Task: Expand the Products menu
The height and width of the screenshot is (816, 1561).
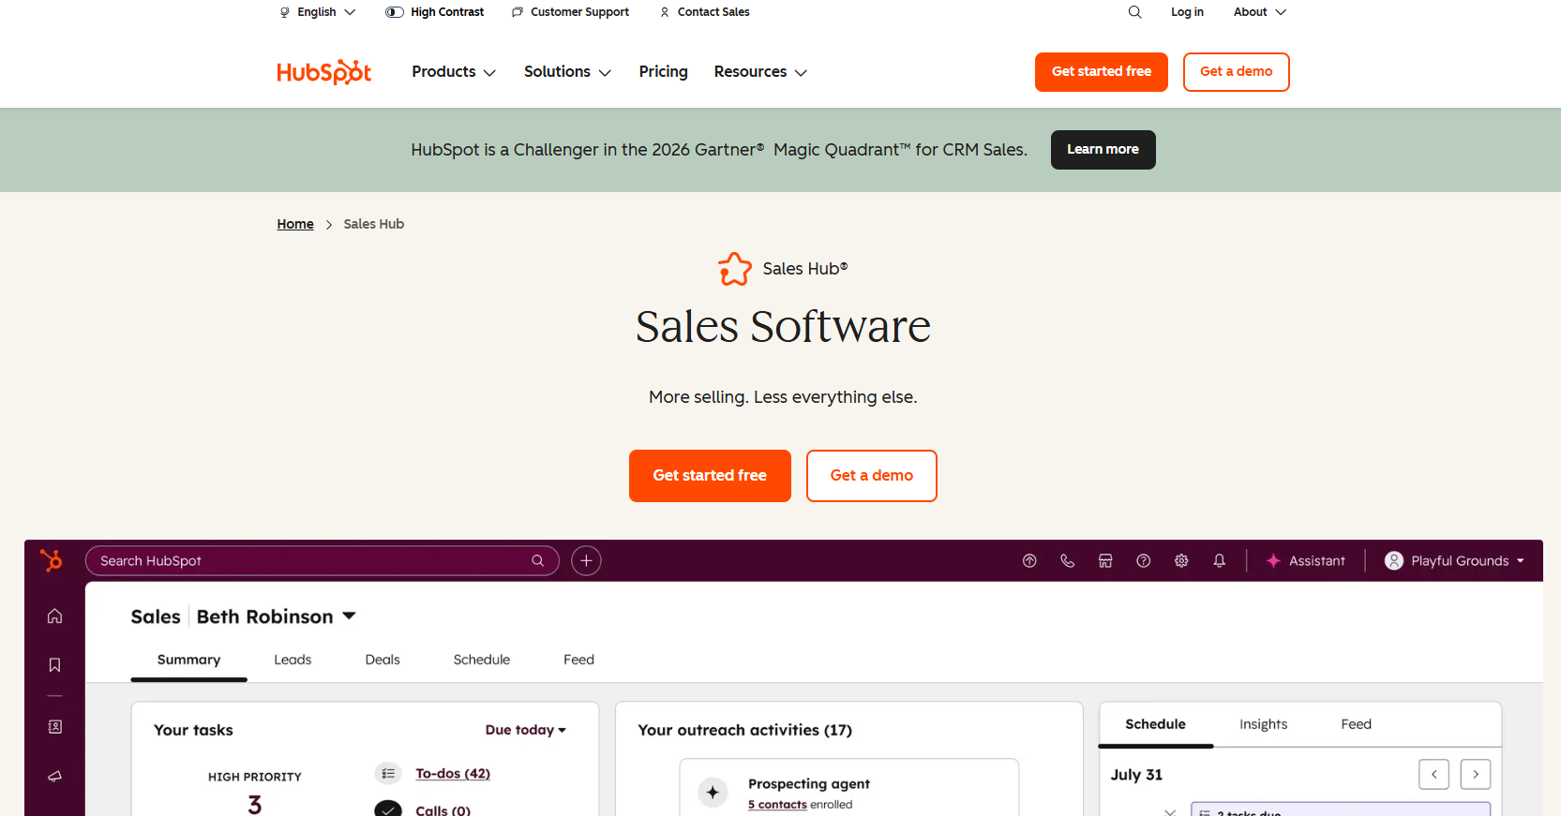Action: (x=454, y=72)
